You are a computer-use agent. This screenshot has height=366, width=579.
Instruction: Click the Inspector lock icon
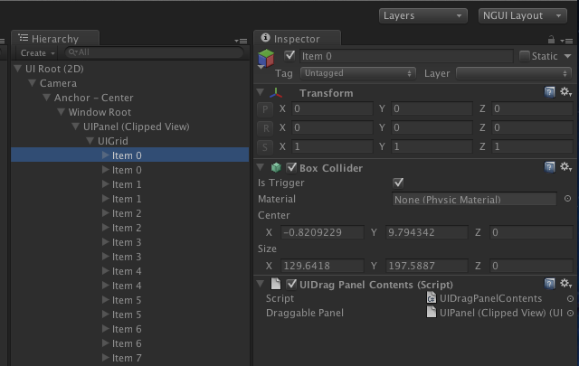[x=551, y=40]
